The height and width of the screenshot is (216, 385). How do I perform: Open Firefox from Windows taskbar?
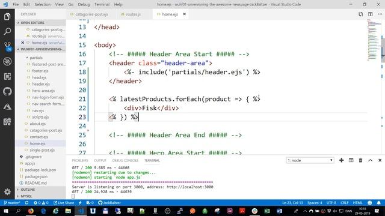tap(31, 211)
